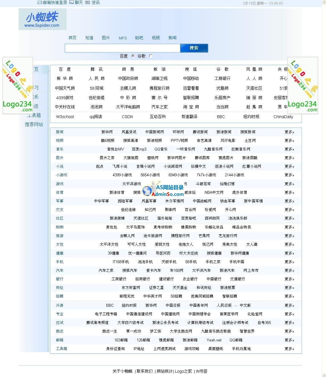Image resolution: width=326 pixels, height=377 pixels.
Task: Switch to the 新闻 search tab
Action: [x=172, y=38]
